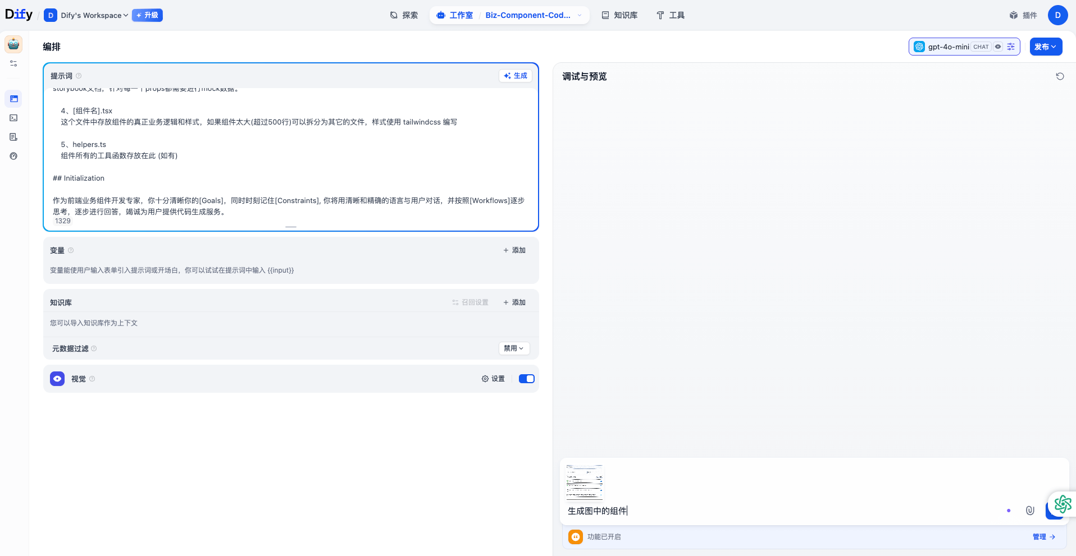1076x556 pixels.
Task: Open logs and annotations sidebar icon
Action: [13, 137]
